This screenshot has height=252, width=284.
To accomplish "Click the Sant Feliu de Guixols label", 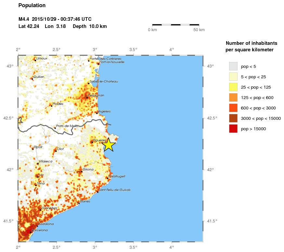I will point(115,190).
